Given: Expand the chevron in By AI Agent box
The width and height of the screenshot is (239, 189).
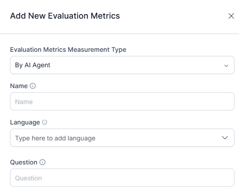Looking at the screenshot, I should pos(226,65).
